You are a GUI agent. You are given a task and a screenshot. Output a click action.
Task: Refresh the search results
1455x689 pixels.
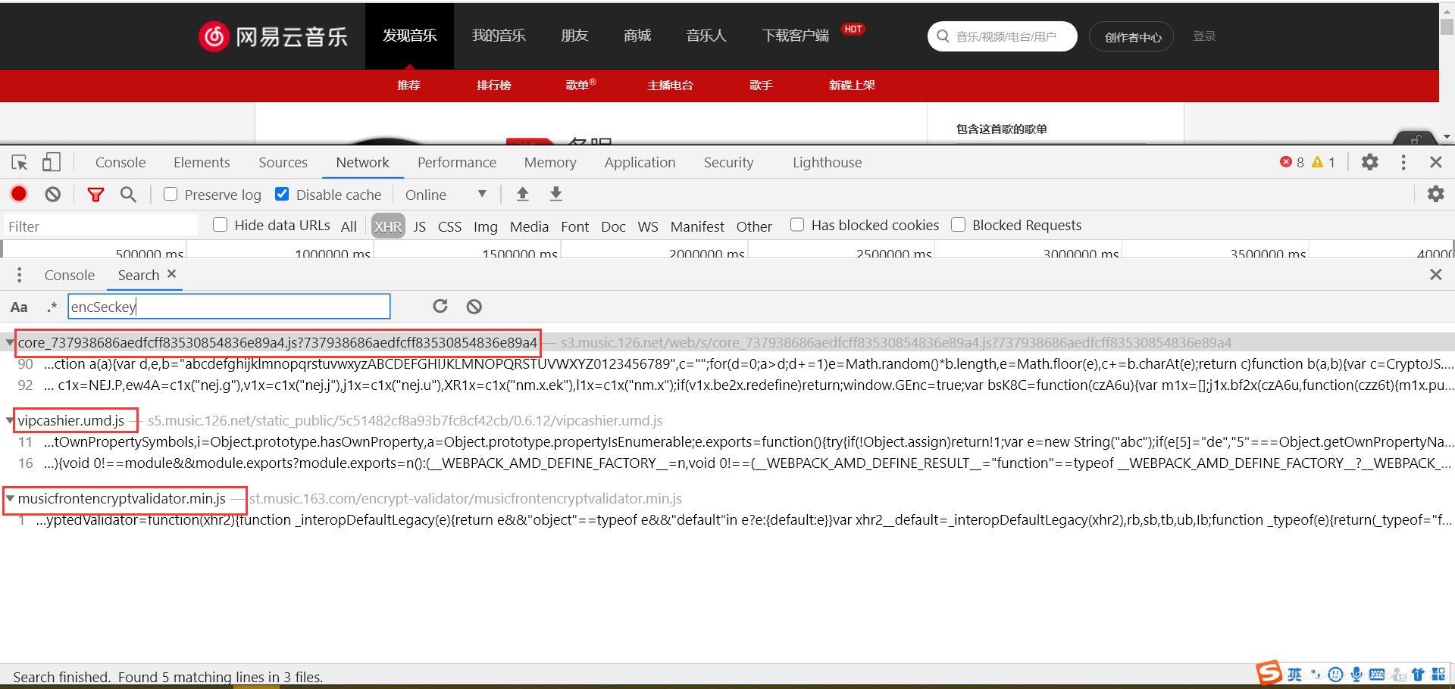[x=440, y=306]
